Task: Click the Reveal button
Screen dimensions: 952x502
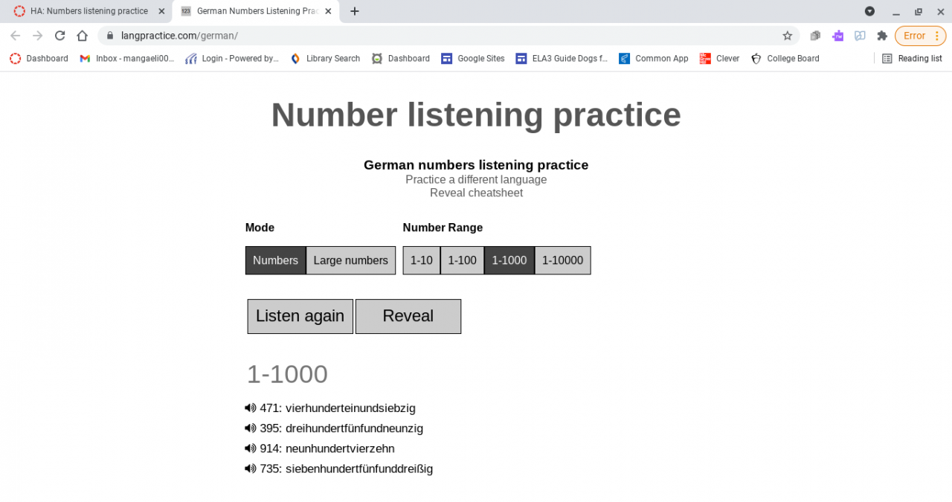Action: point(408,316)
